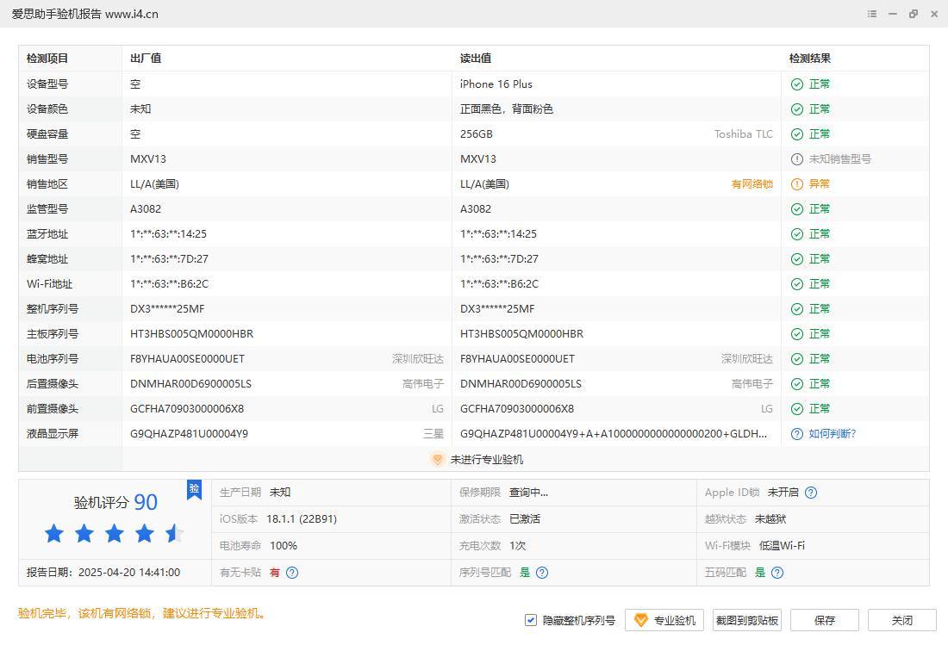Click the 截图到剪贴板 button
The image size is (948, 645).
pos(747,620)
